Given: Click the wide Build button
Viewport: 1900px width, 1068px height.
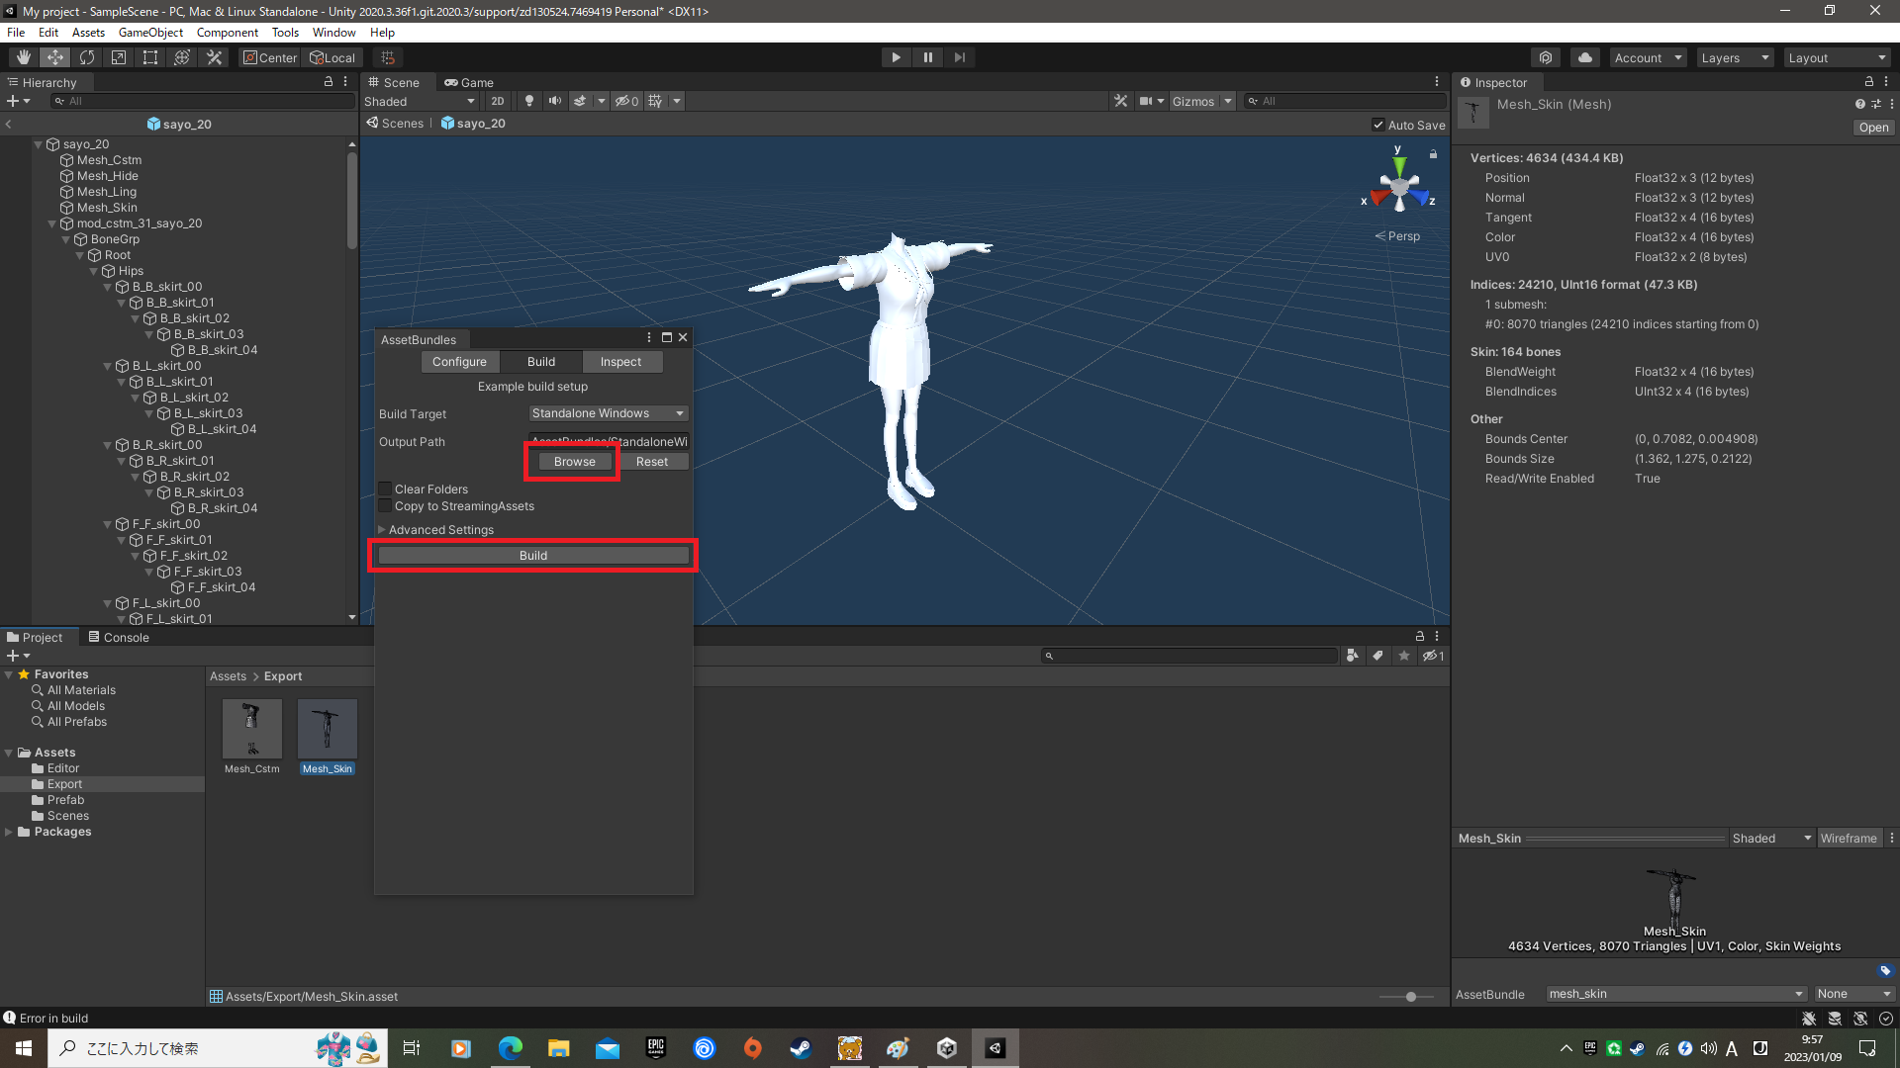Looking at the screenshot, I should tap(533, 556).
